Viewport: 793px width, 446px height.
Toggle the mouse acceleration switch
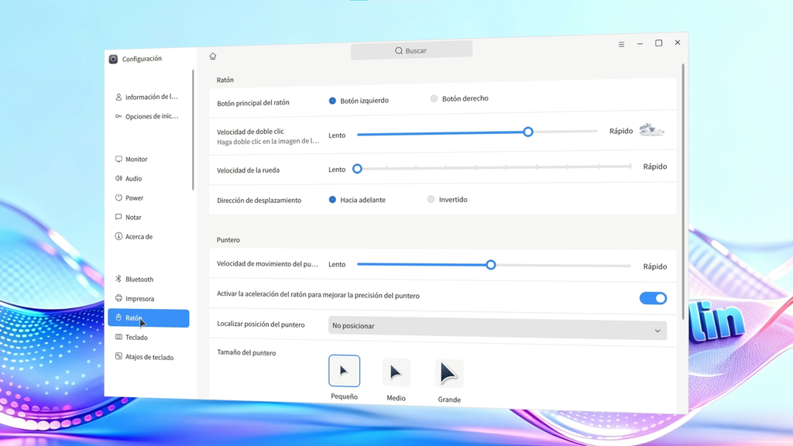pos(653,298)
